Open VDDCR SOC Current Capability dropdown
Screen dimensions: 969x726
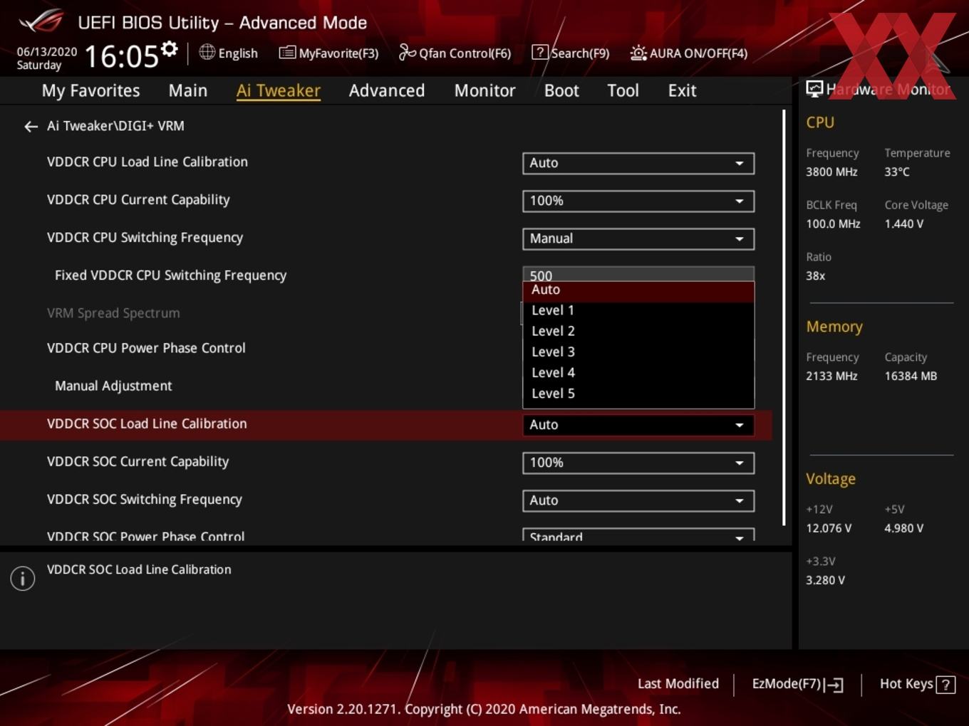(638, 463)
